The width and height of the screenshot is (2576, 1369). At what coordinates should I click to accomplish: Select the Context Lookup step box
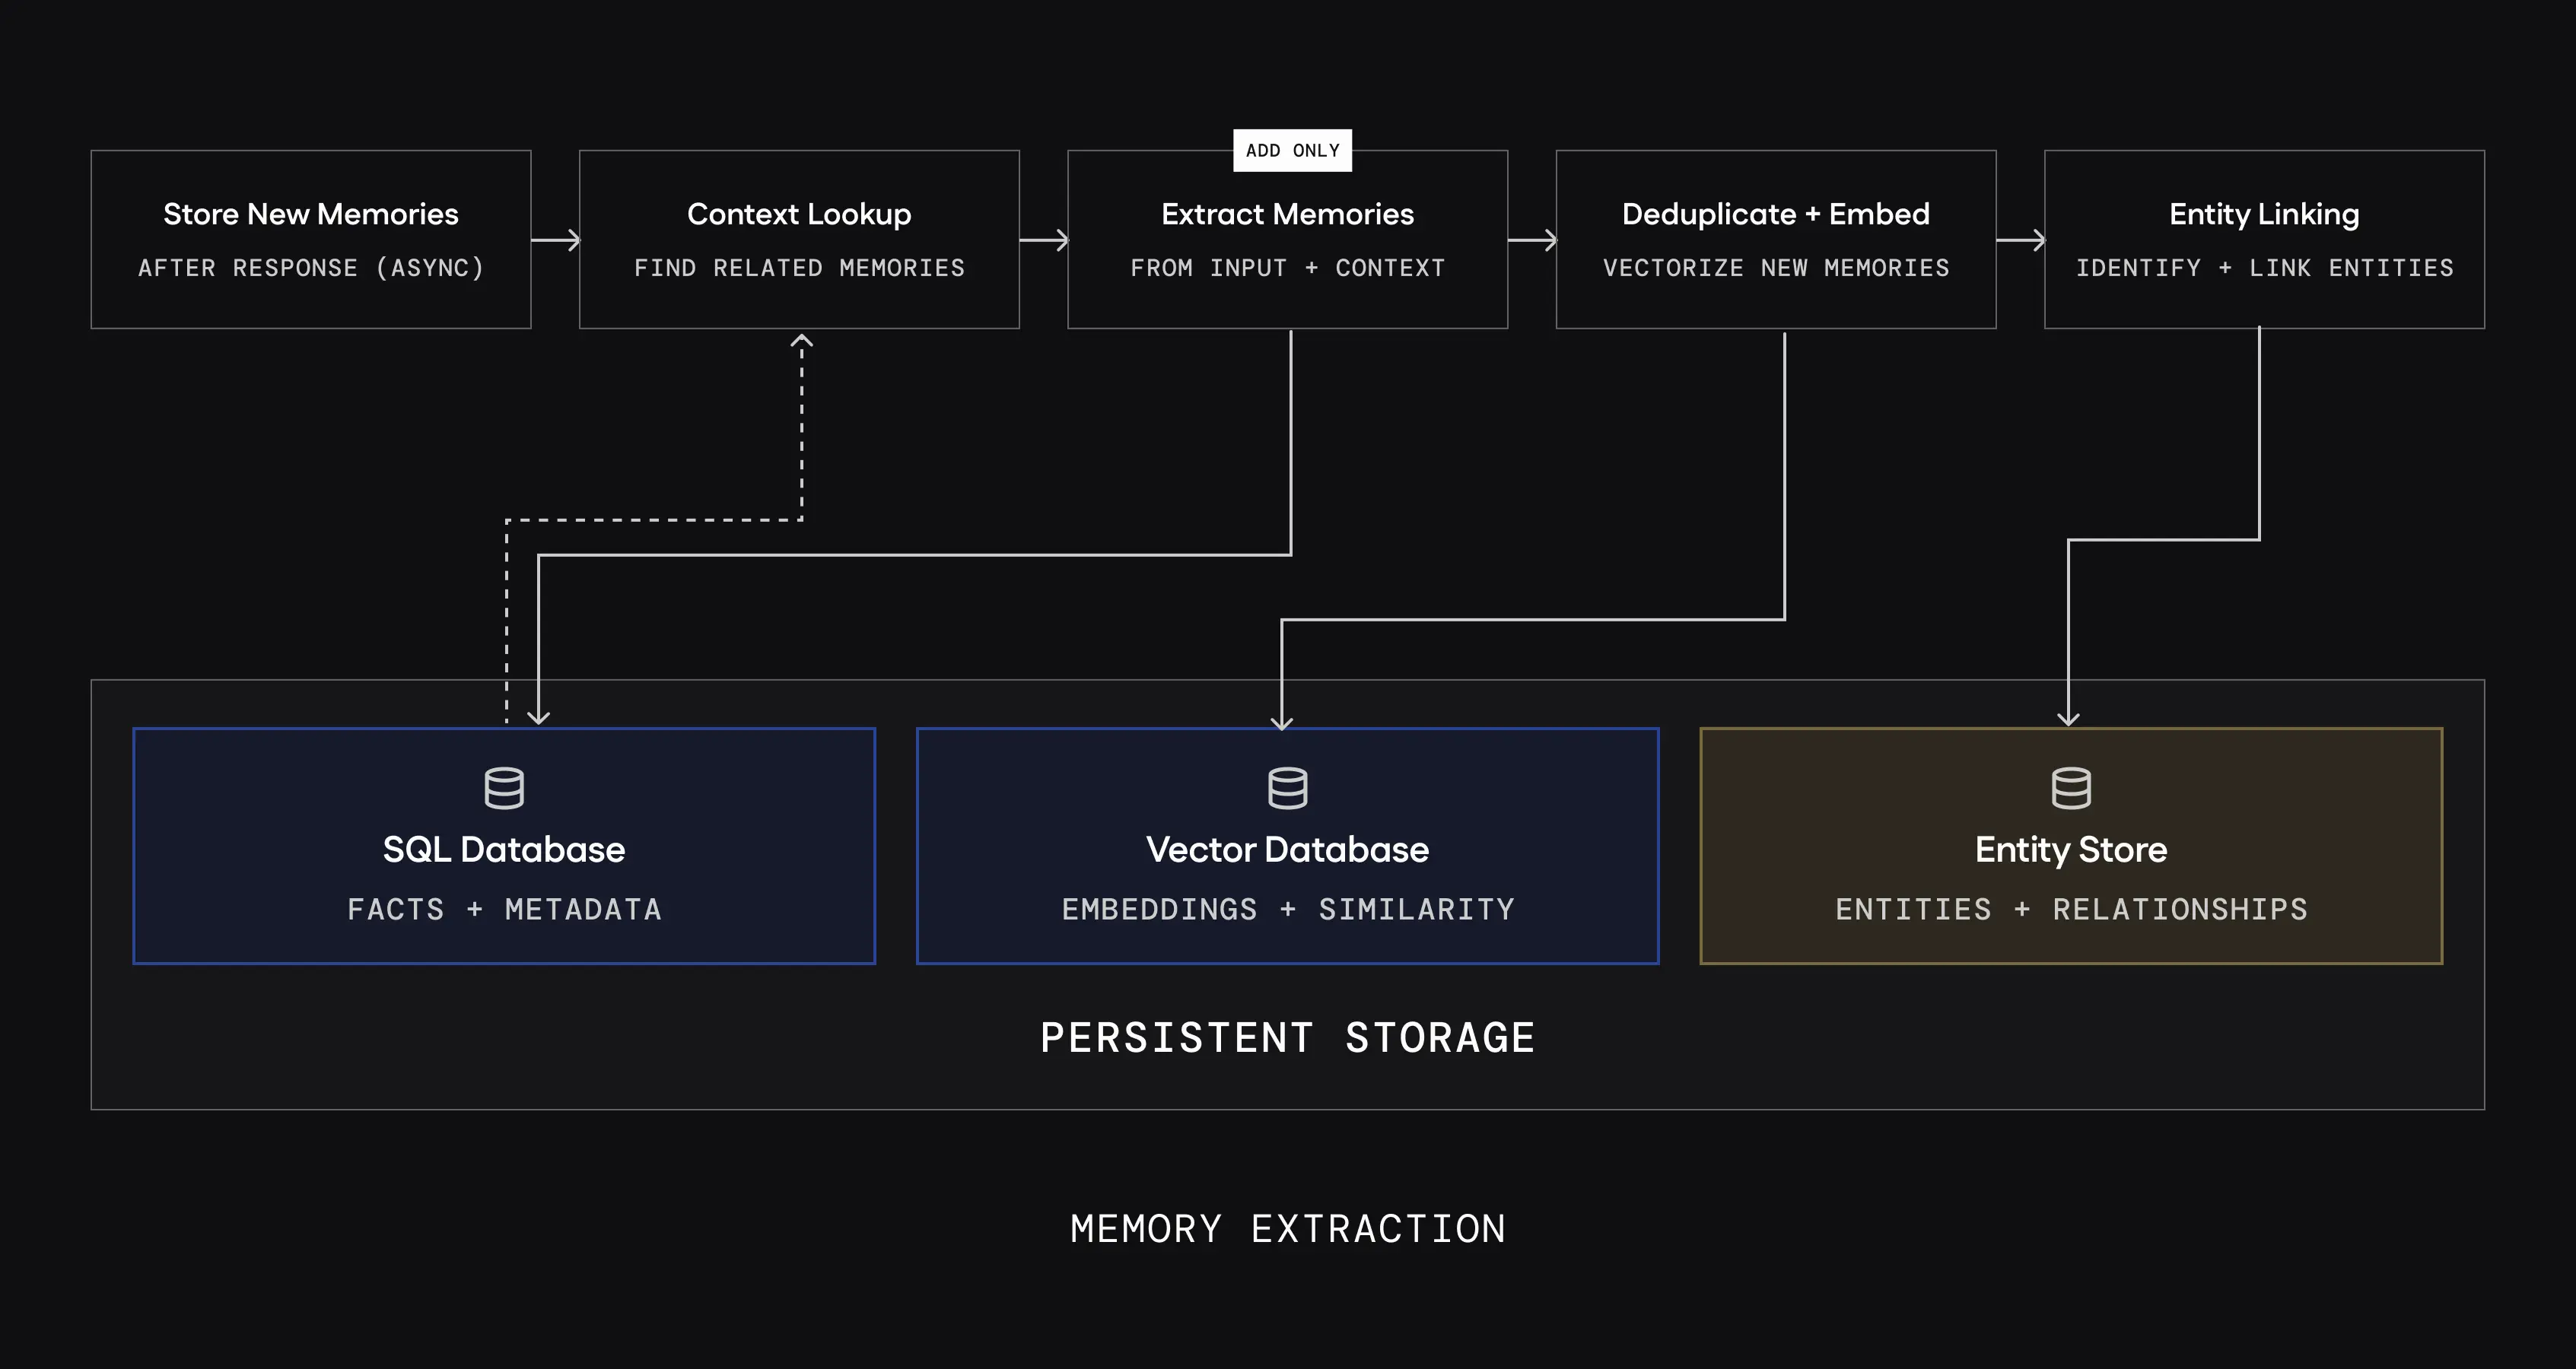click(x=799, y=239)
